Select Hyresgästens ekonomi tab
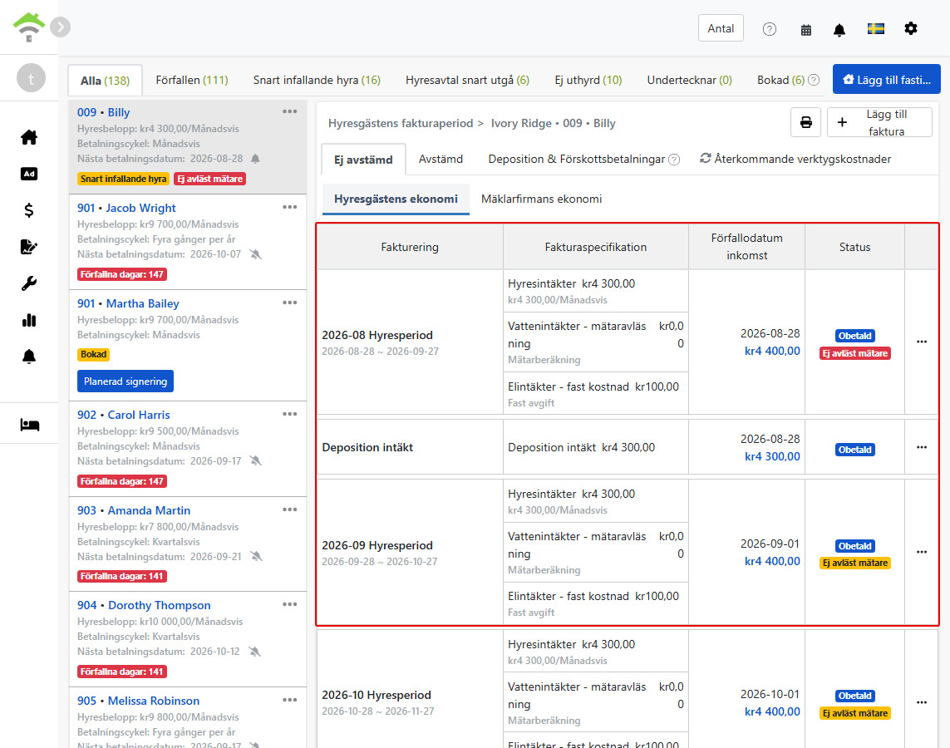The width and height of the screenshot is (950, 748). pos(396,199)
